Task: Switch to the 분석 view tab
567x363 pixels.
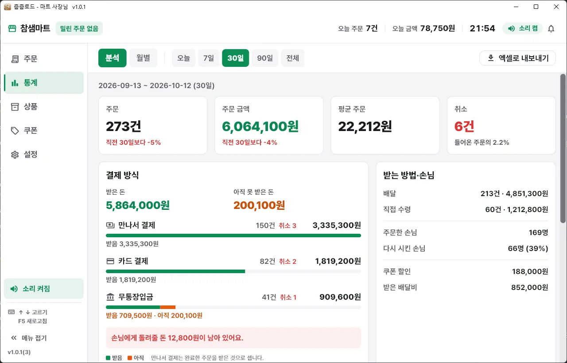Action: click(113, 58)
